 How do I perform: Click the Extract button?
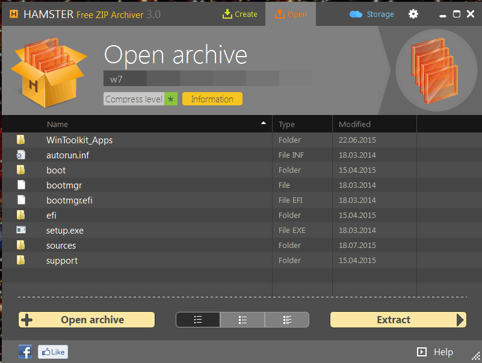click(398, 320)
